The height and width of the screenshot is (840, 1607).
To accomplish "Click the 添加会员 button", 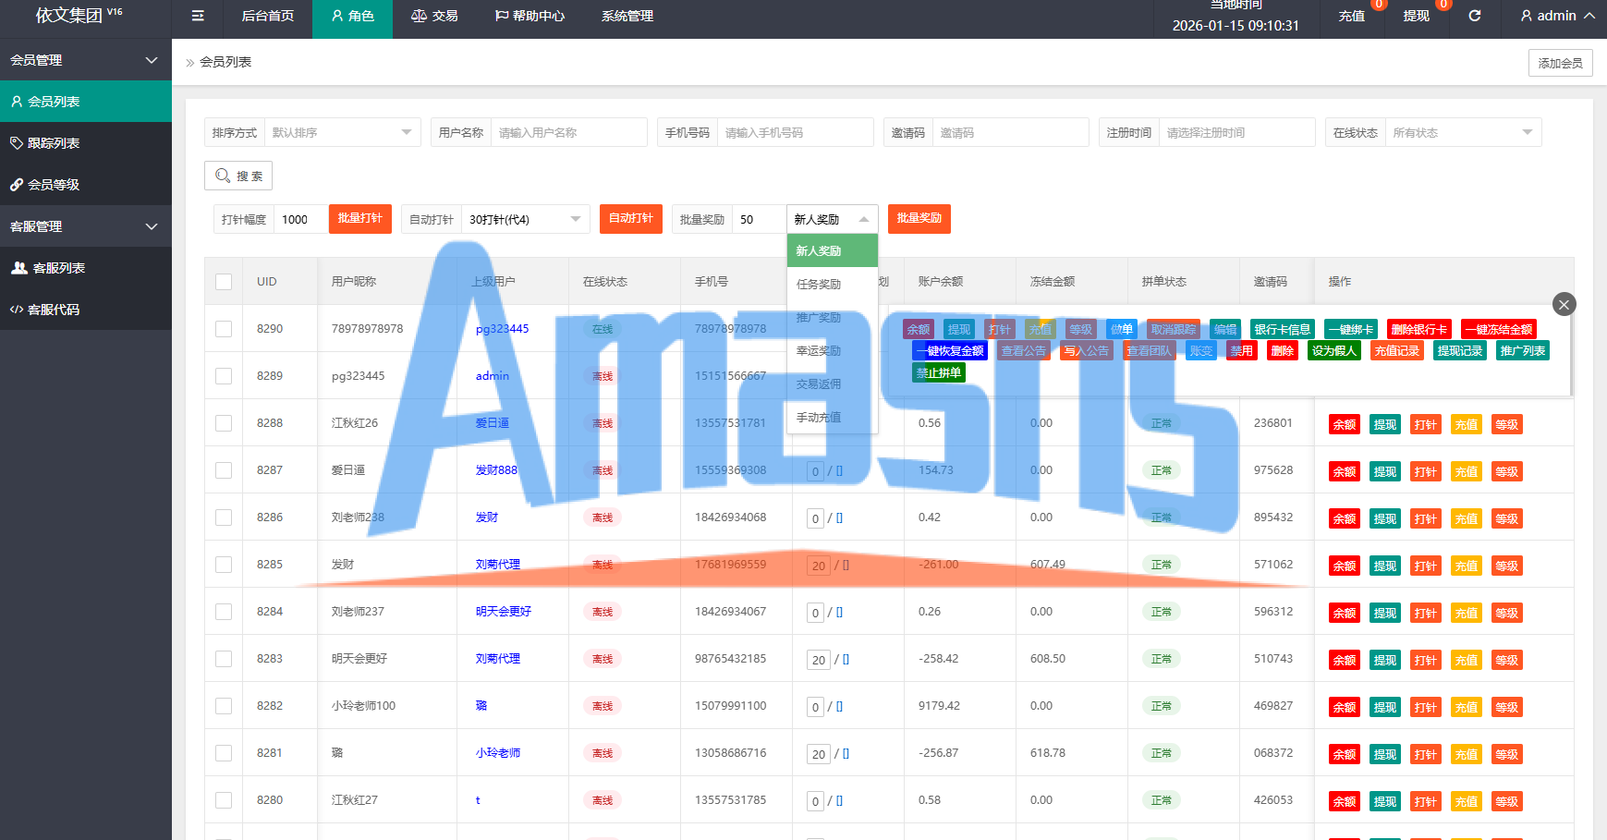I will pyautogui.click(x=1560, y=63).
